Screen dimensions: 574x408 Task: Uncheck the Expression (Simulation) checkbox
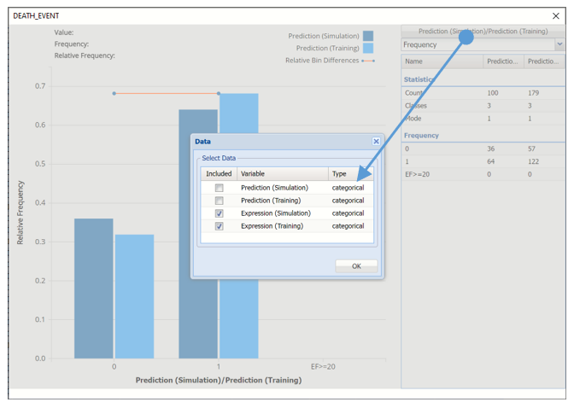point(220,213)
